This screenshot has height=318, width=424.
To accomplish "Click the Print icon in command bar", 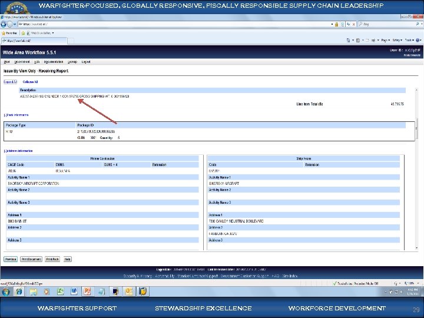I will point(373,40).
